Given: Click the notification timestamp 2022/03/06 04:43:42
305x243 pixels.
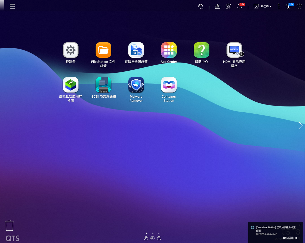Looking at the screenshot, I should 266,234.
